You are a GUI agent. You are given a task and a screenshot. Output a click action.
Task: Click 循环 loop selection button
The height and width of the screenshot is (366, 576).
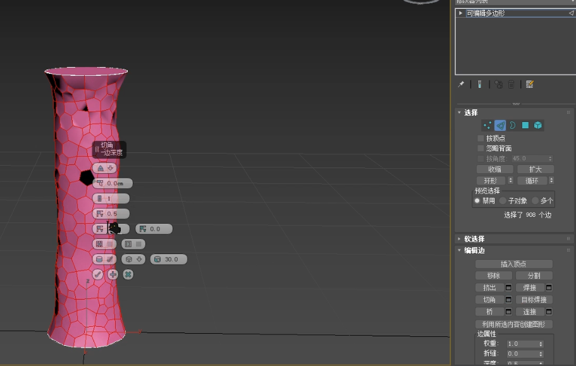tap(532, 181)
